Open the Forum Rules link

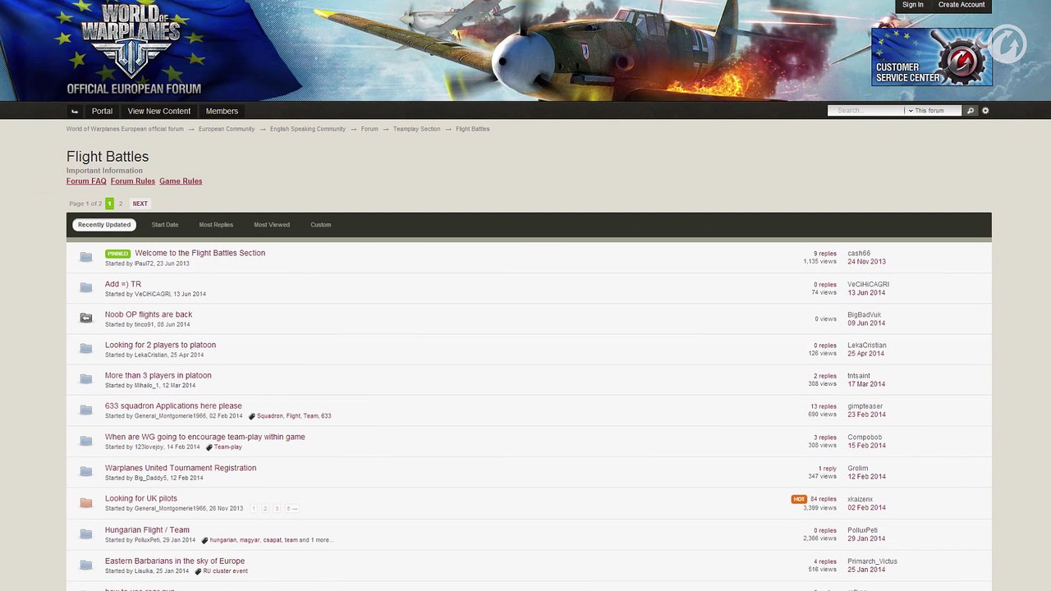(133, 181)
